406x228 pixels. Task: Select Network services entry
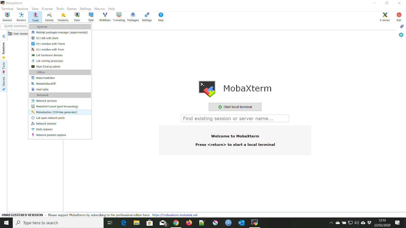tap(60, 101)
